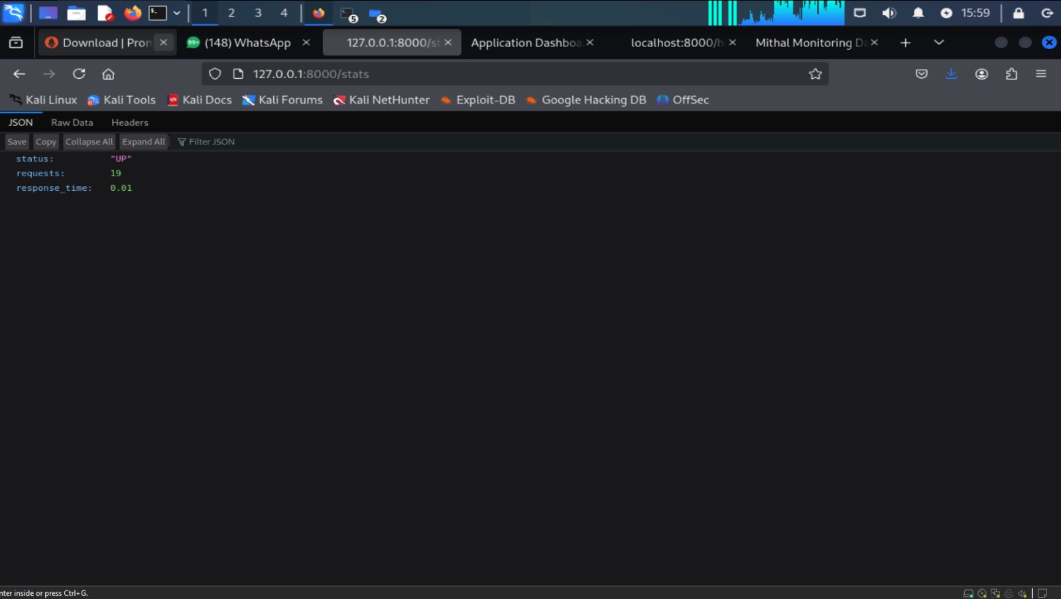The height and width of the screenshot is (599, 1061).
Task: Open a new browser tab
Action: point(906,42)
